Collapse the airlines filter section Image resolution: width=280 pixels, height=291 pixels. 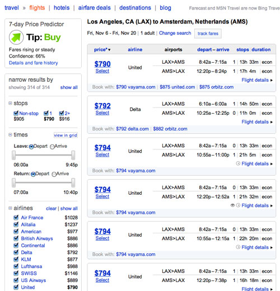point(10,208)
